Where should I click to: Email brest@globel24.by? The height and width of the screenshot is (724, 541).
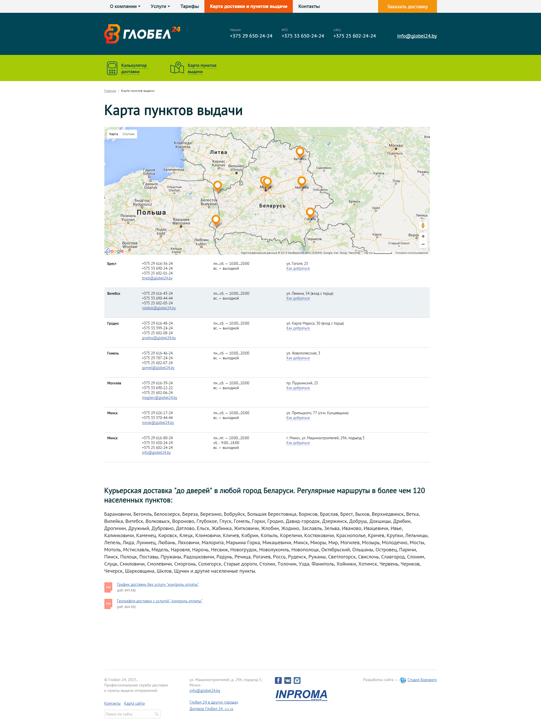coord(157,278)
